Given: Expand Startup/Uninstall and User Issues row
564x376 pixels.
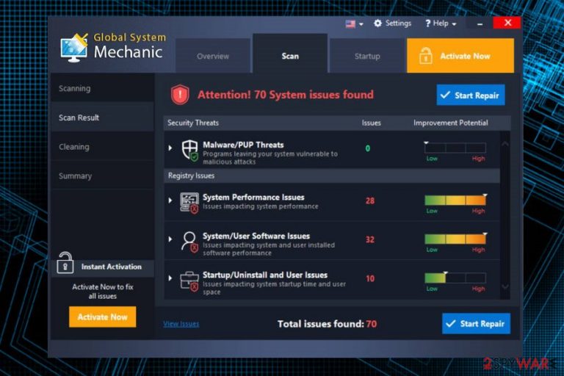Looking at the screenshot, I should 170,278.
